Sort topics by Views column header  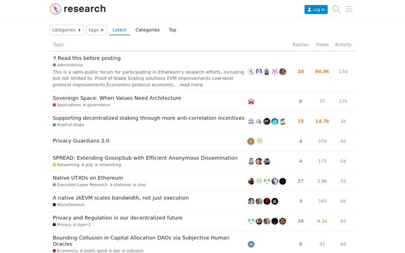322,44
